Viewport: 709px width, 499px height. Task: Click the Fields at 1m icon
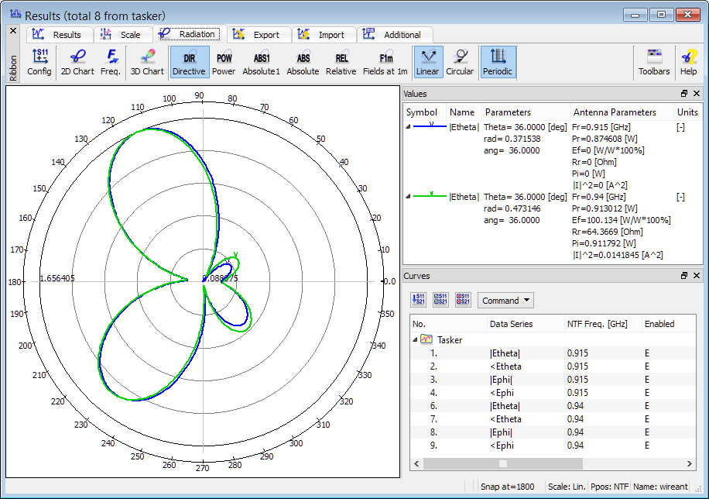[x=385, y=62]
